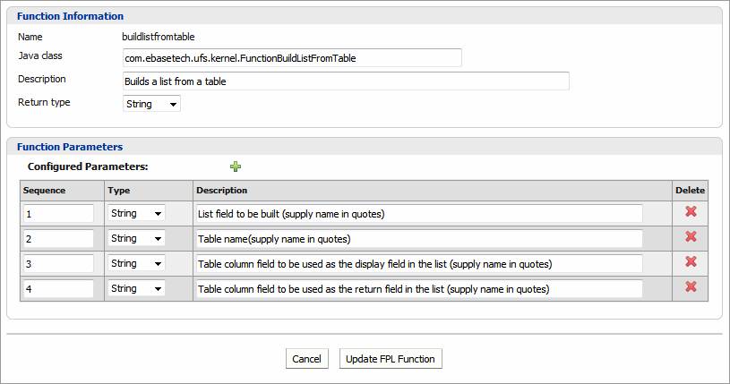Click the 'Table name' parameter description field

(x=418, y=239)
